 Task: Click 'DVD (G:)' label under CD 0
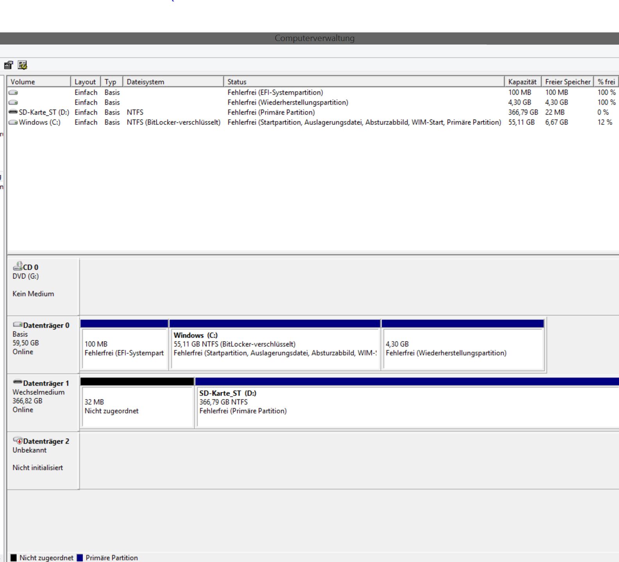[25, 276]
